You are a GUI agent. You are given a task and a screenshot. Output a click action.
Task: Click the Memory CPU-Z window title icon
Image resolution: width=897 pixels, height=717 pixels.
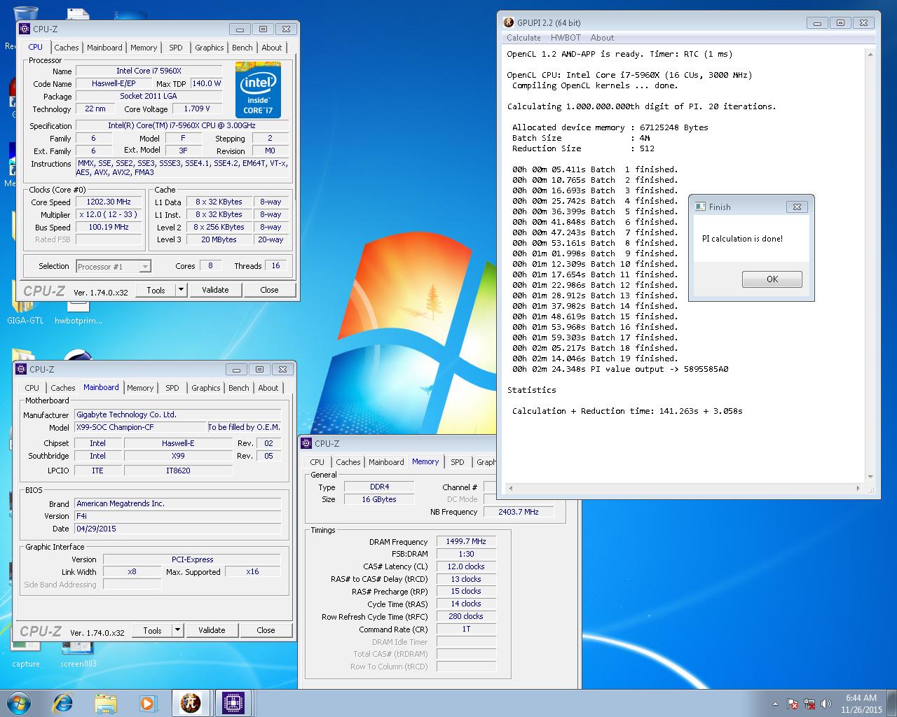coord(306,443)
